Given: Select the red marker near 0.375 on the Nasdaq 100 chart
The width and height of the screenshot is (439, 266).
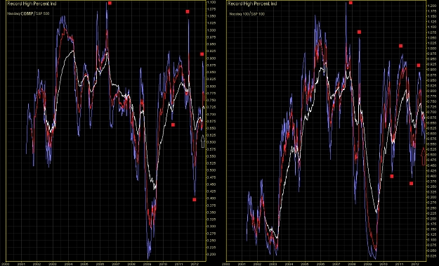Looking at the screenshot, I should (x=412, y=184).
